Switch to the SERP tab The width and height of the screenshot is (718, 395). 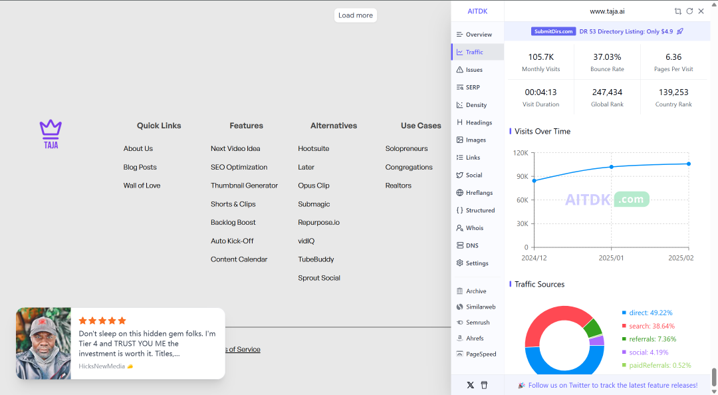click(x=477, y=87)
